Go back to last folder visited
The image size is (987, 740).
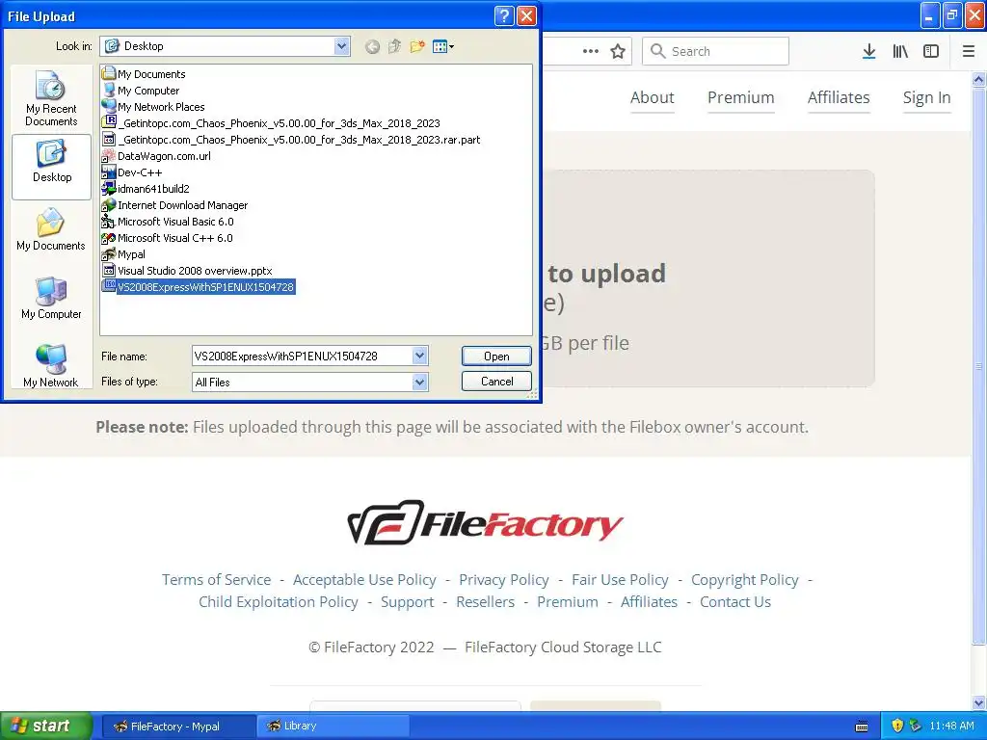click(373, 46)
